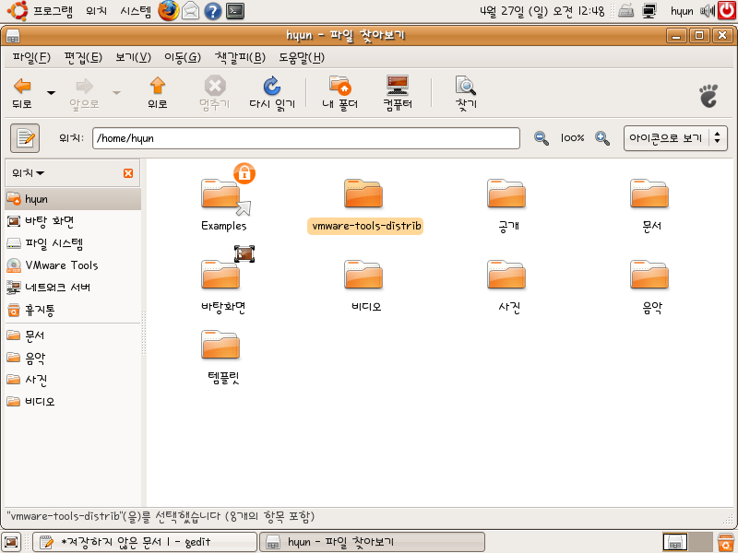The image size is (738, 553).
Task: Select the 음악 folder in main view
Action: (650, 274)
